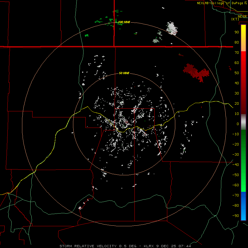The height and width of the screenshot is (248, 248).
Task: Click the large white echo on the 100 NMI ring
Action: click(x=172, y=28)
